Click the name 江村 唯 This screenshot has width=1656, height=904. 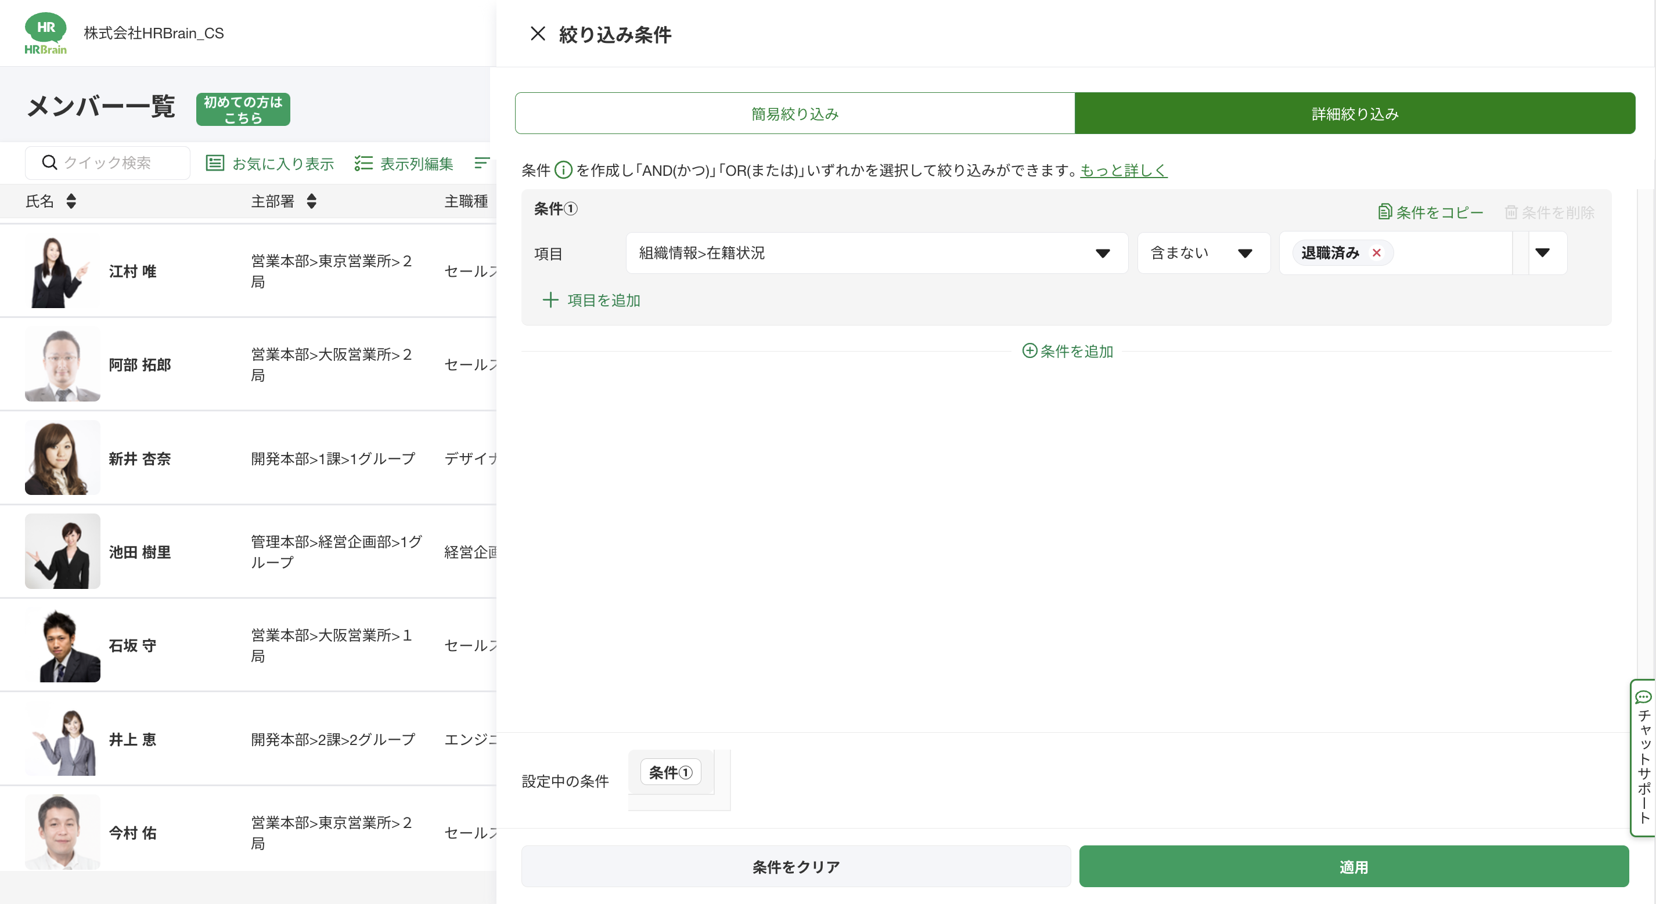tap(132, 271)
